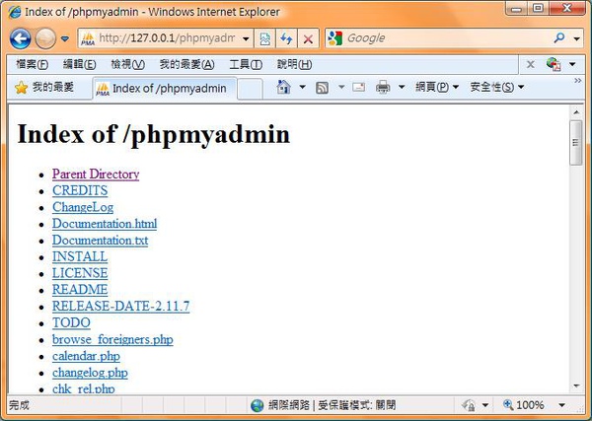Open the search provider options dropdown

click(576, 38)
